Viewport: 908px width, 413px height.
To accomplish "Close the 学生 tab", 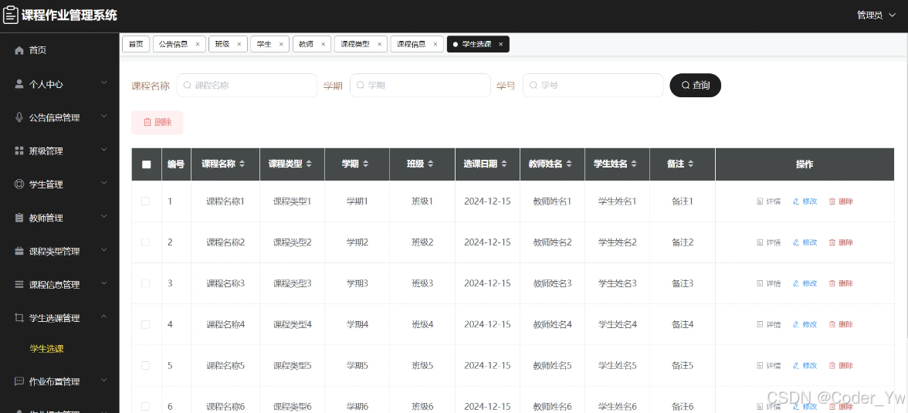I will [x=281, y=44].
